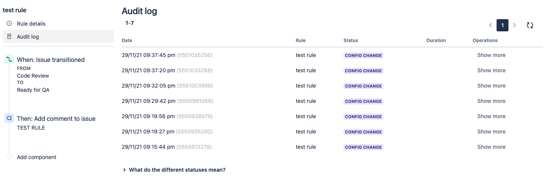
Task: Click the 'test rule' sidebar title
Action: (15, 10)
